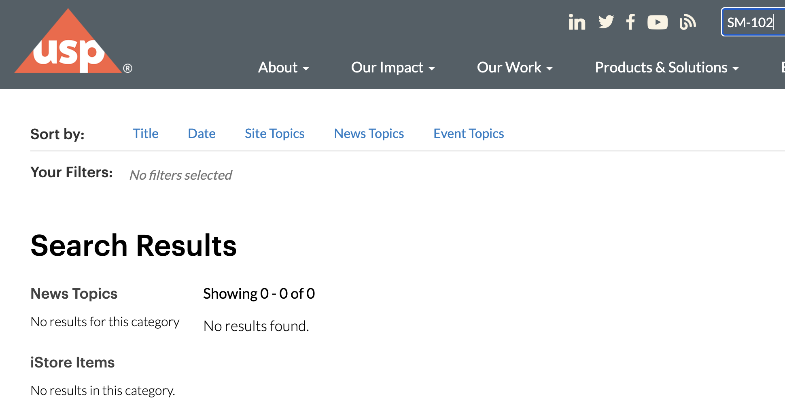Sort by Event Topics

click(468, 134)
